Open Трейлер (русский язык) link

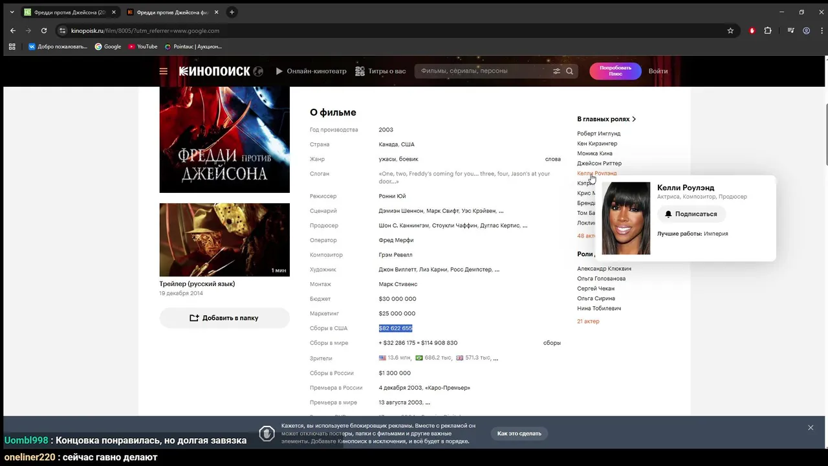[x=197, y=283]
